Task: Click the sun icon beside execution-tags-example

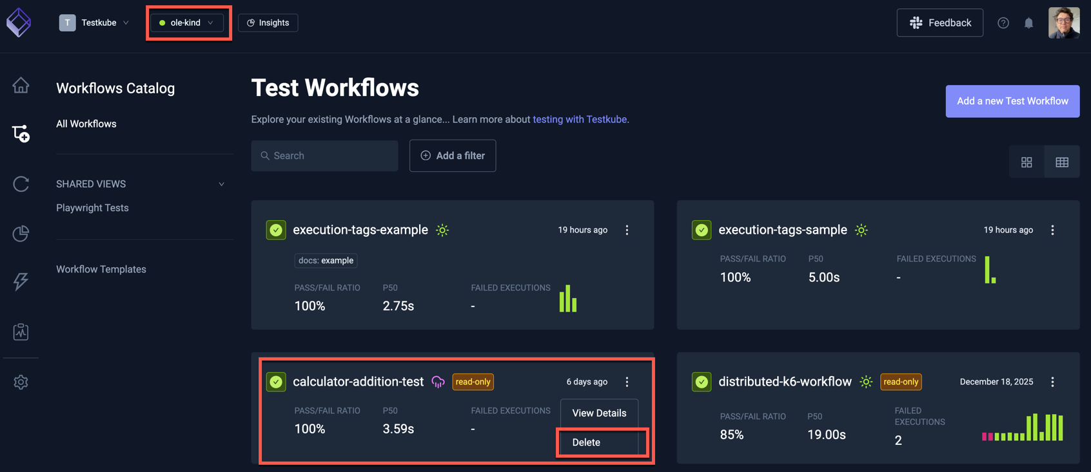Action: point(442,230)
